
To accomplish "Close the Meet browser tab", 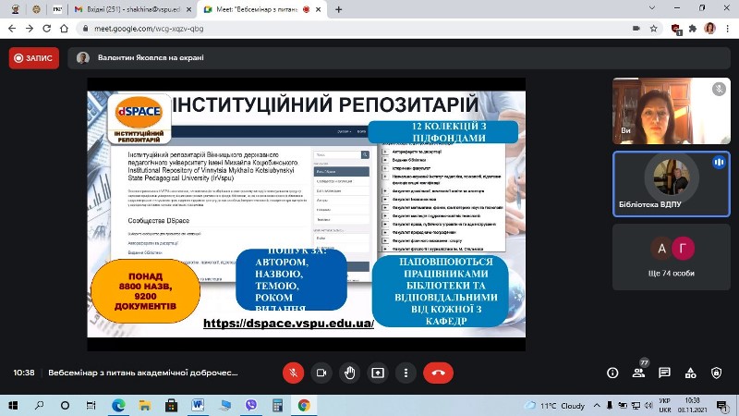I will 319,9.
